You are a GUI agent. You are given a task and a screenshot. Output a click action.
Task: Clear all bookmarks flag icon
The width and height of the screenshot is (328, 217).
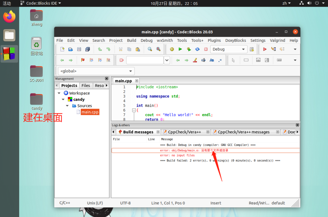click(x=108, y=60)
